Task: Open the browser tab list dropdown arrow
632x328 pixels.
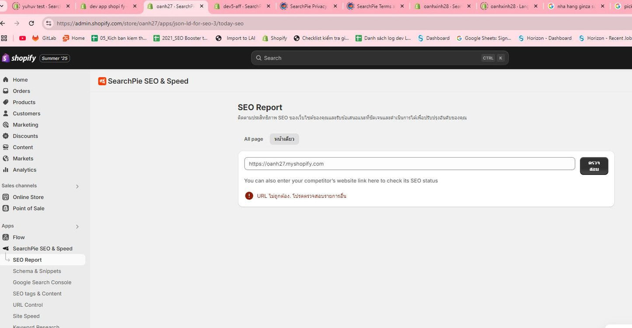Action: tap(3, 6)
